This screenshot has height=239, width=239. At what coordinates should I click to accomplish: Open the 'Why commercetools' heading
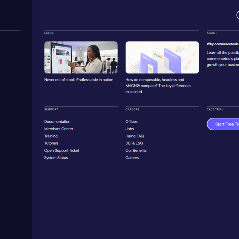tap(223, 44)
